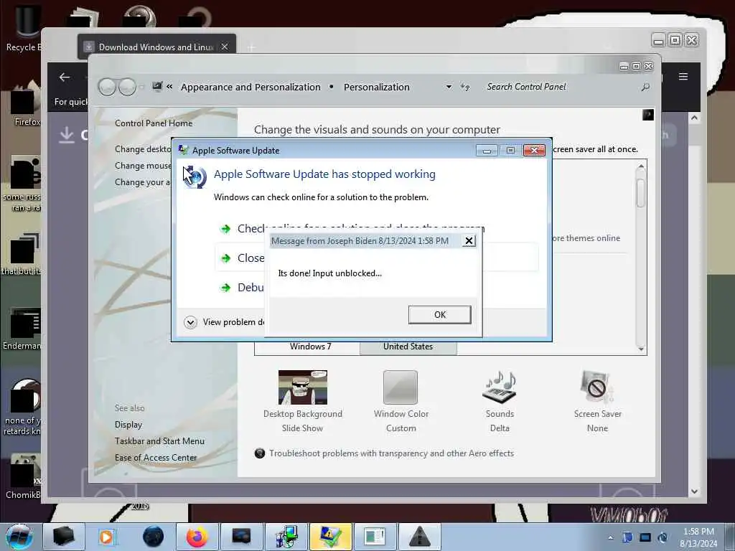Image resolution: width=735 pixels, height=551 pixels.
Task: Click Troubleshoot problems with transparency link
Action: click(391, 453)
